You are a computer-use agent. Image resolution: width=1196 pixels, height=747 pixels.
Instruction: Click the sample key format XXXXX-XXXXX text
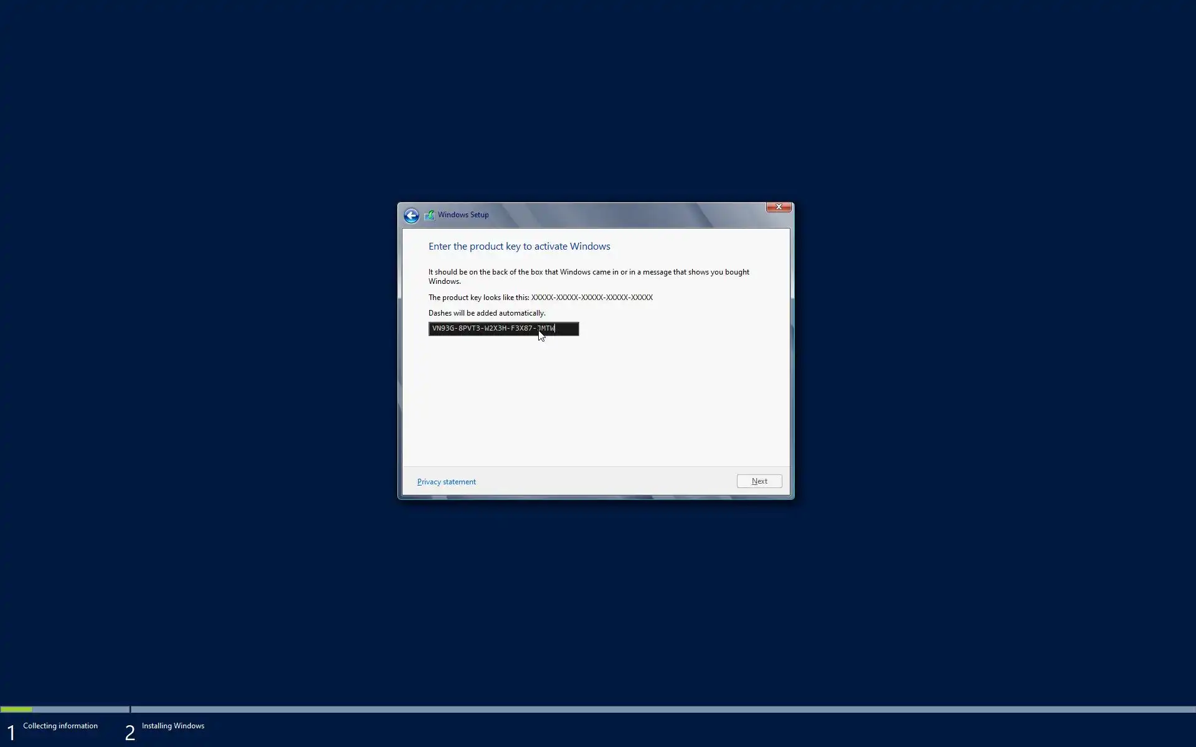(591, 298)
